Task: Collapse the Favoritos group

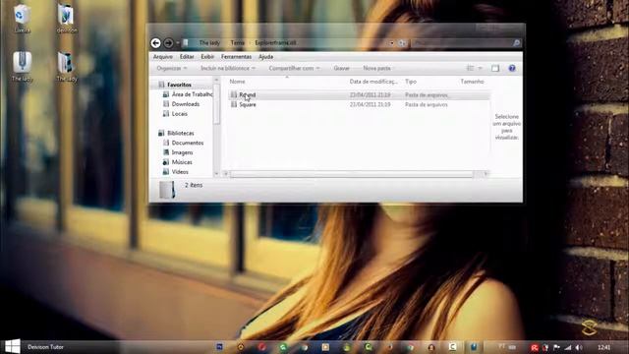Action: pos(179,85)
